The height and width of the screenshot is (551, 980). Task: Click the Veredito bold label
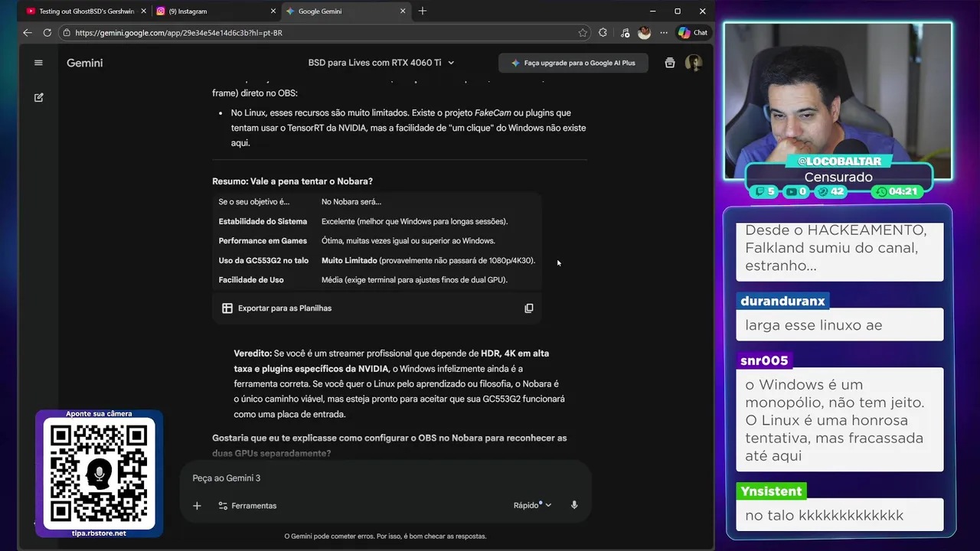253,354
